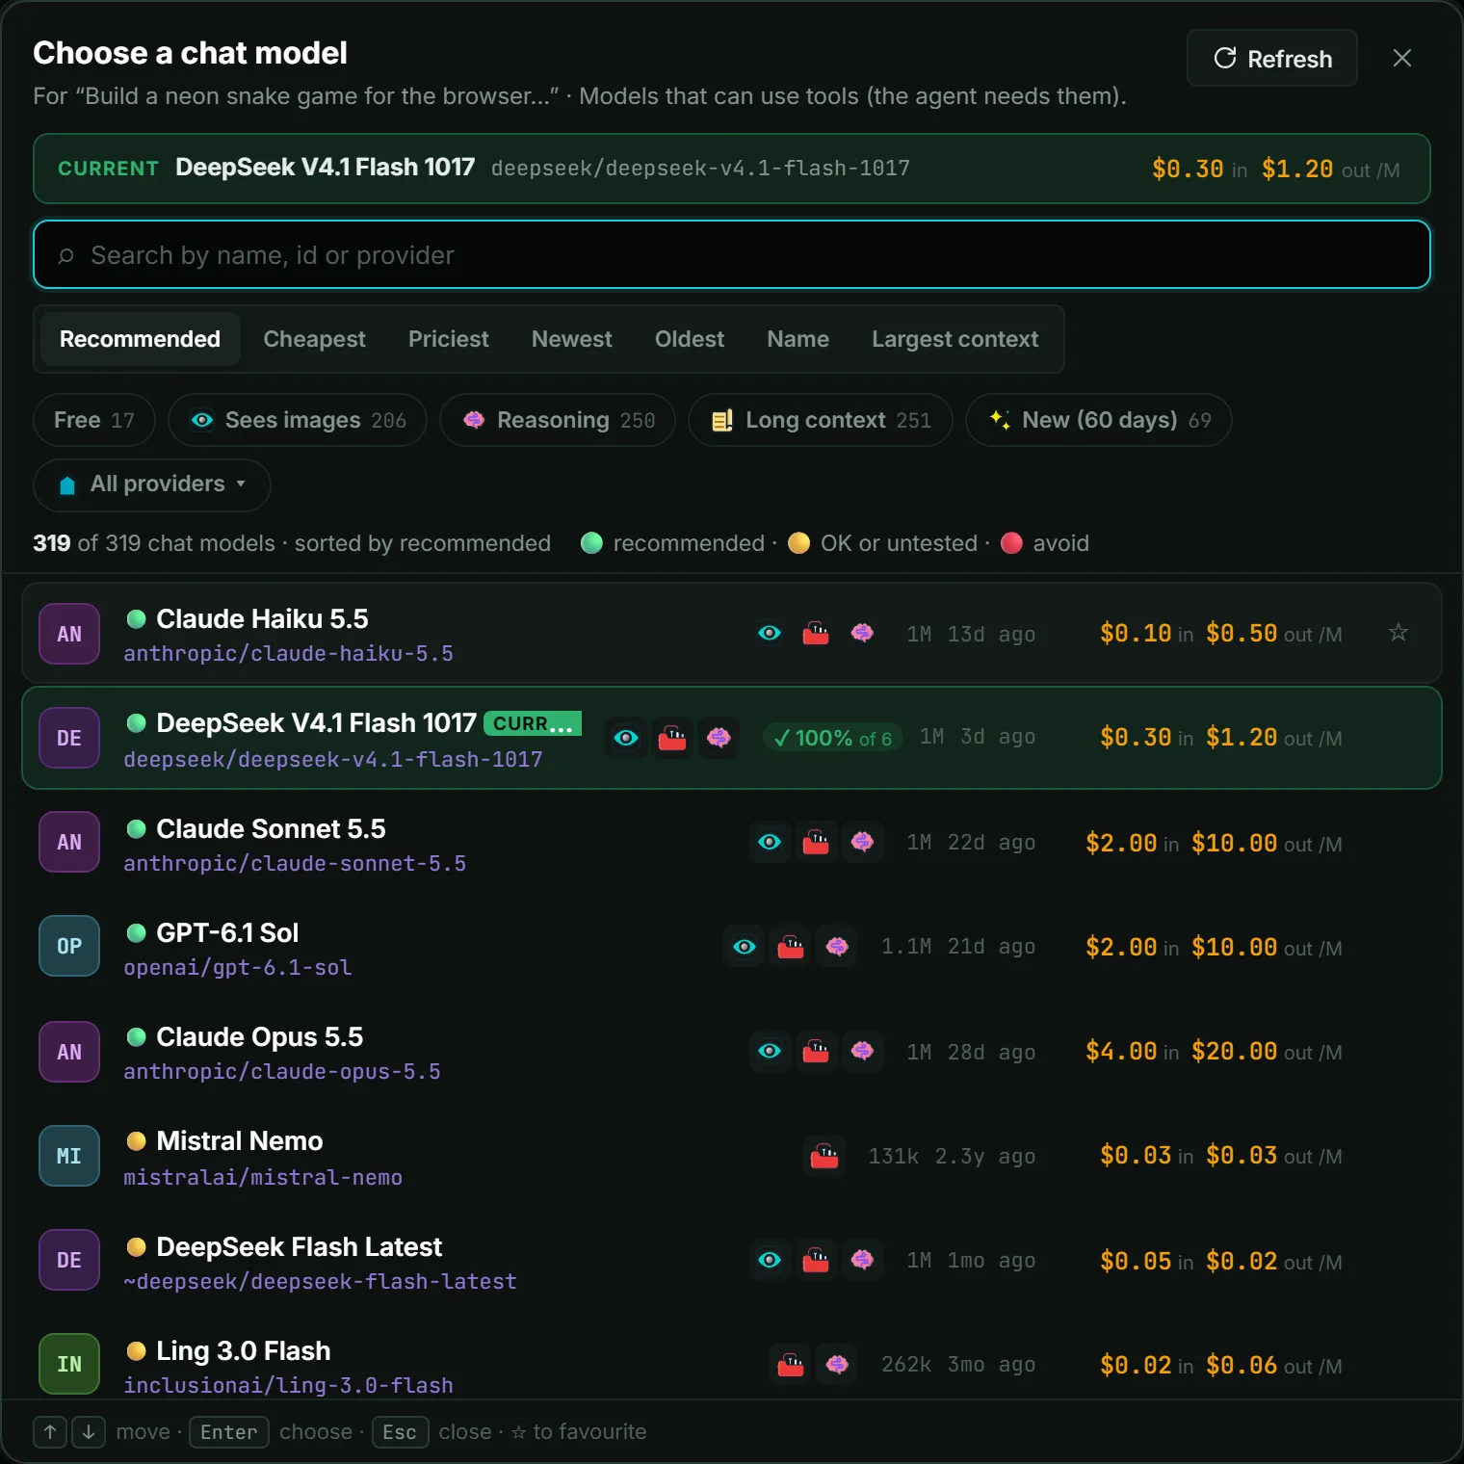The height and width of the screenshot is (1464, 1464).
Task: Click the Enter key hint in footer
Action: coord(229,1432)
